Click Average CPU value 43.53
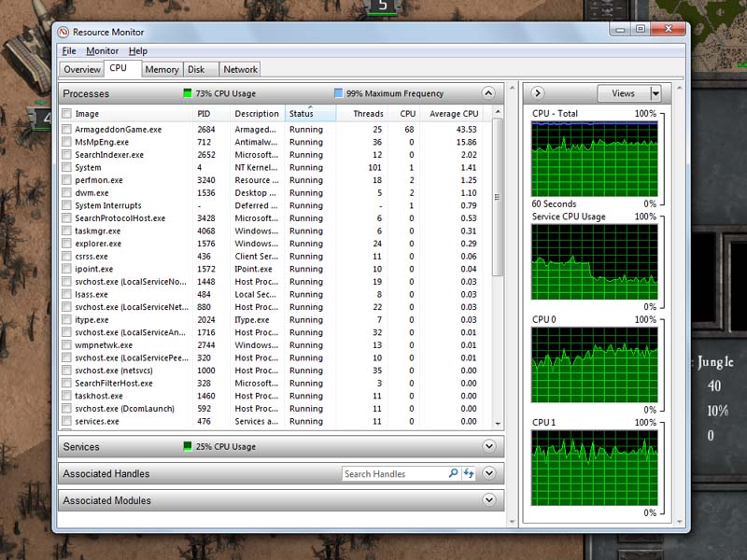The width and height of the screenshot is (747, 560). [x=466, y=130]
